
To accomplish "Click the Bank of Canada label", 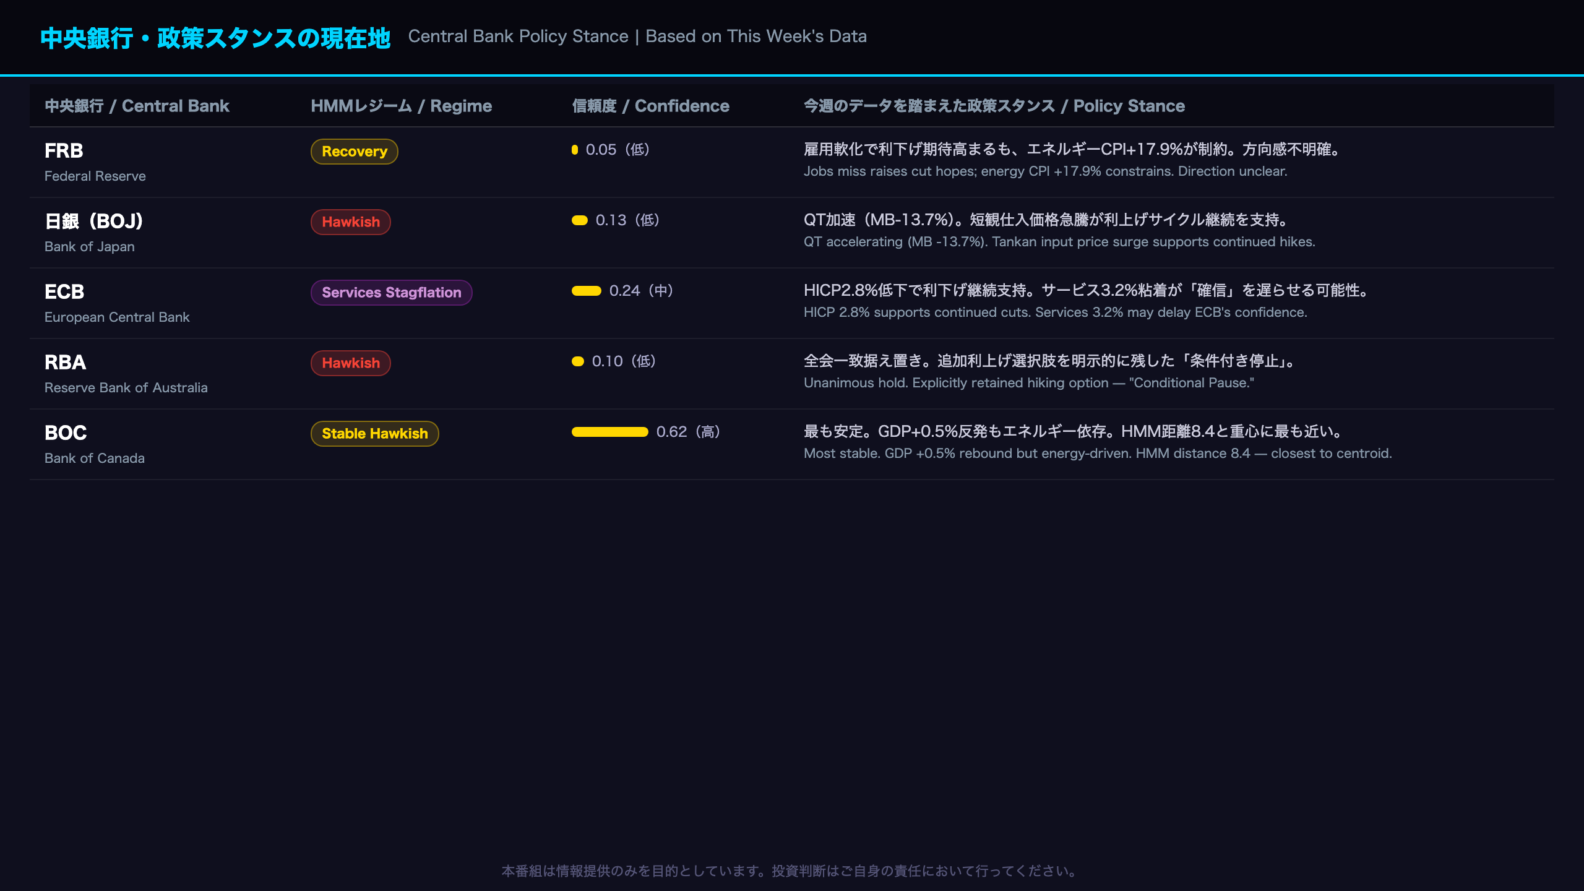I will pyautogui.click(x=95, y=458).
